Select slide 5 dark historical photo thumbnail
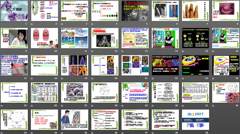The height and width of the screenshot is (134, 240). click(135, 11)
